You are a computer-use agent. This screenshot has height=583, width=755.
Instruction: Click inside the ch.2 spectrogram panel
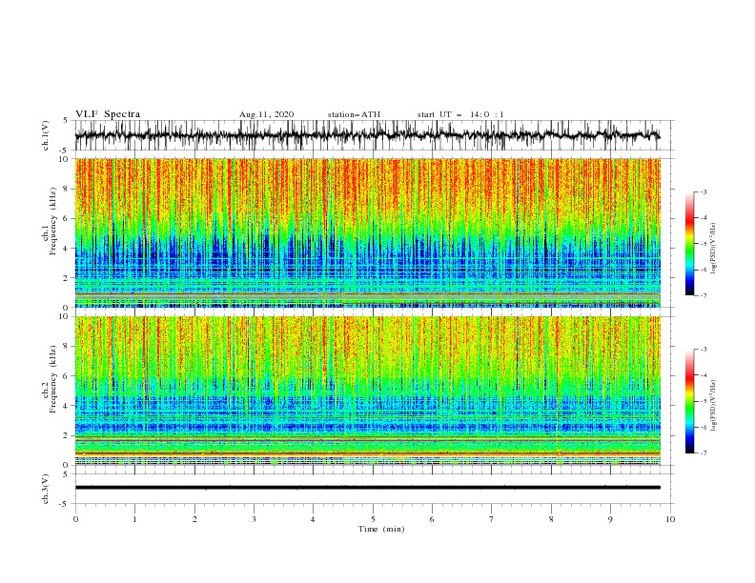pos(367,391)
